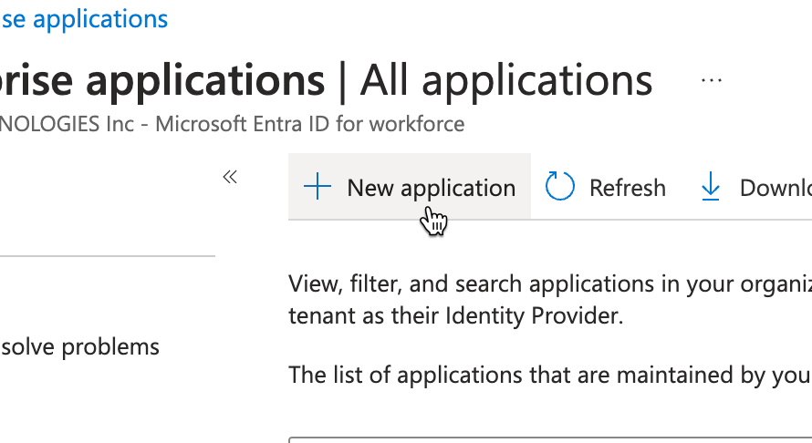Click the View, filter, and search description line
This screenshot has height=443, width=812.
[x=549, y=283]
